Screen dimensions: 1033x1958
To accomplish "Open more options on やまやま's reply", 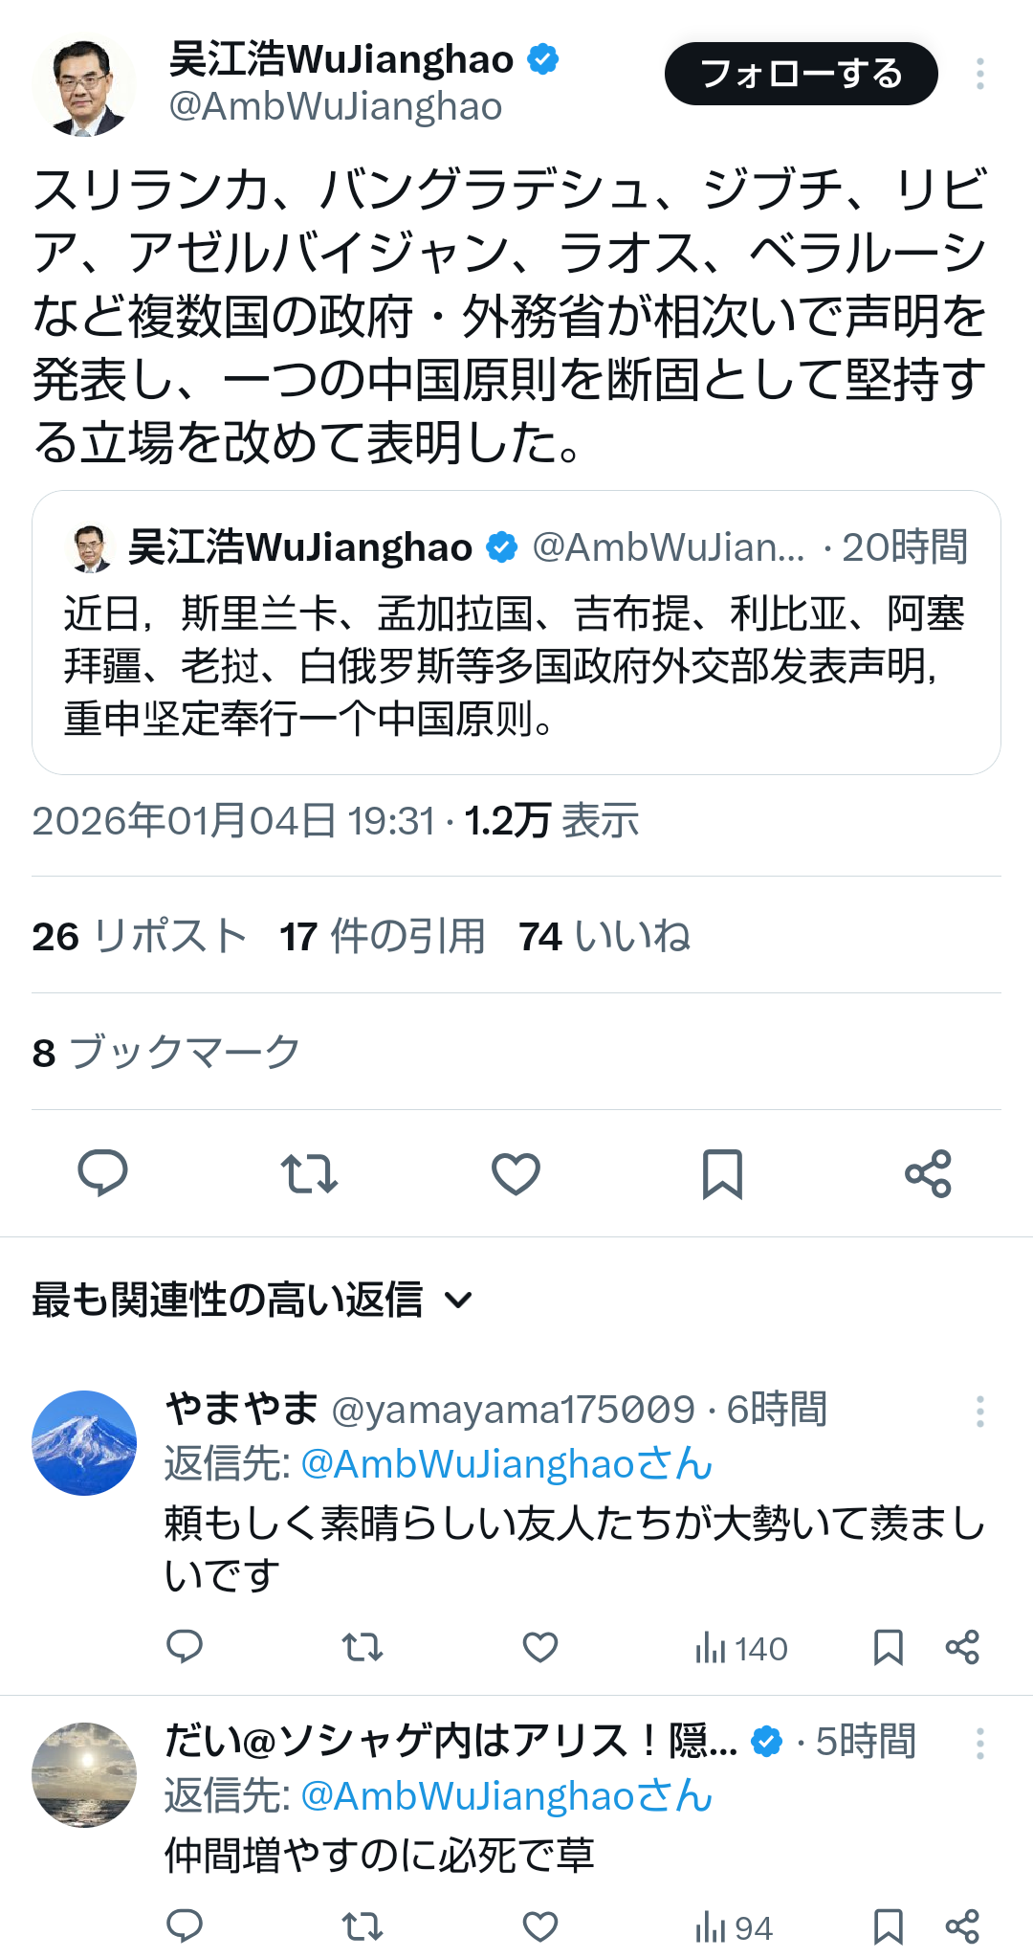I will pos(980,1412).
